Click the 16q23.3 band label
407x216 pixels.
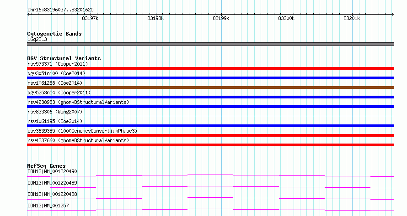(37, 39)
